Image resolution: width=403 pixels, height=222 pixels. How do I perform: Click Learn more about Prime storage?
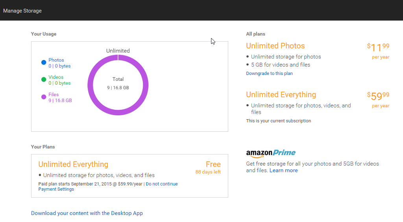(283, 170)
